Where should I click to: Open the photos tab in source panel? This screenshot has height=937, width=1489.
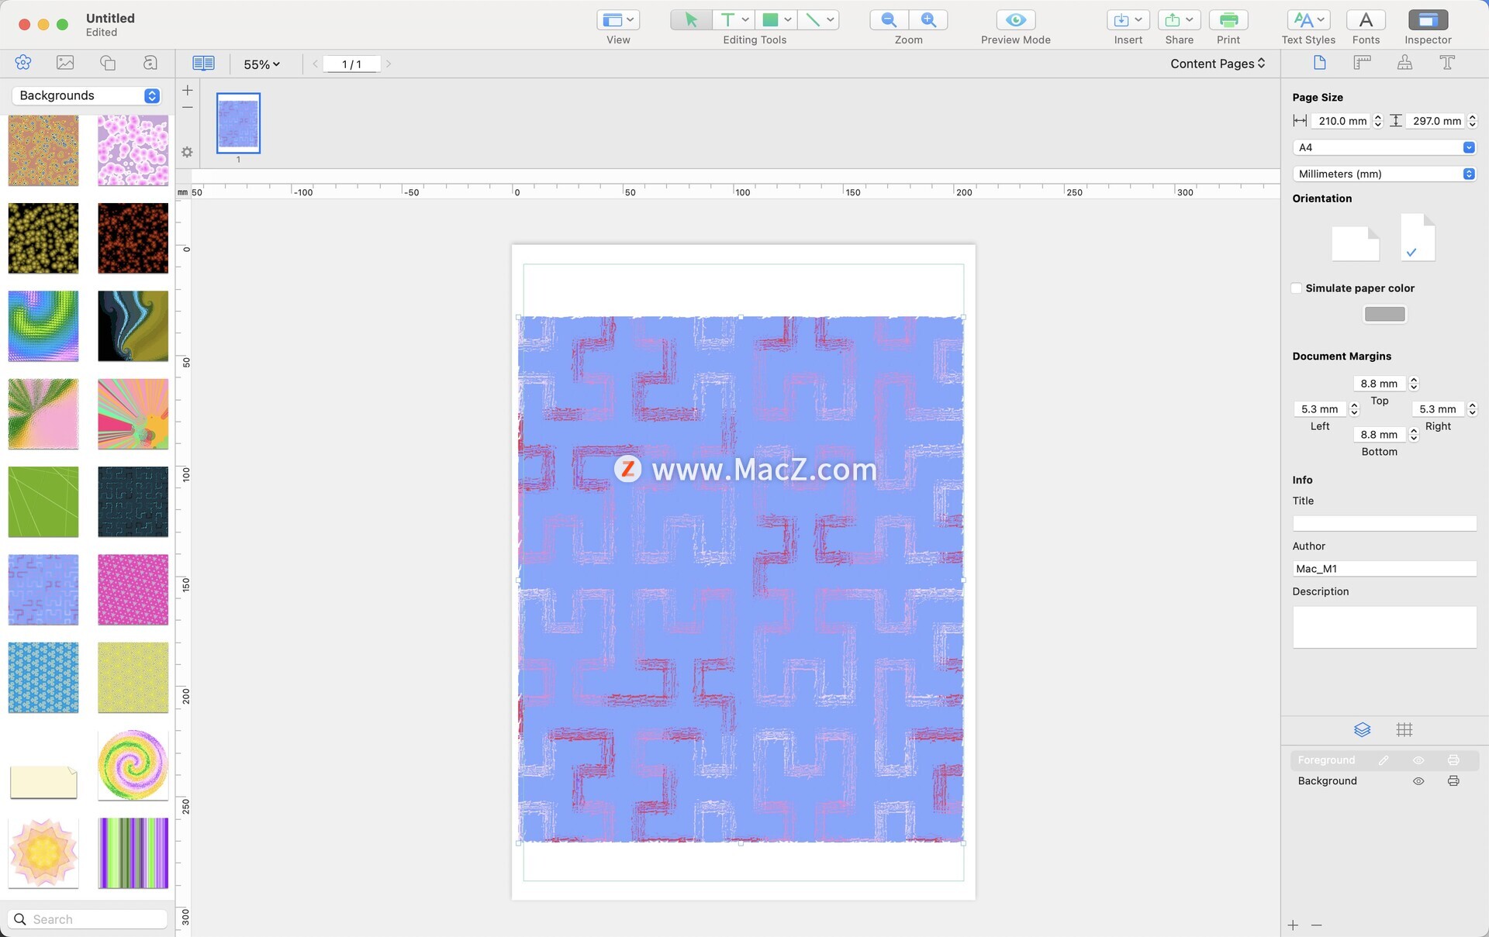[x=65, y=63]
